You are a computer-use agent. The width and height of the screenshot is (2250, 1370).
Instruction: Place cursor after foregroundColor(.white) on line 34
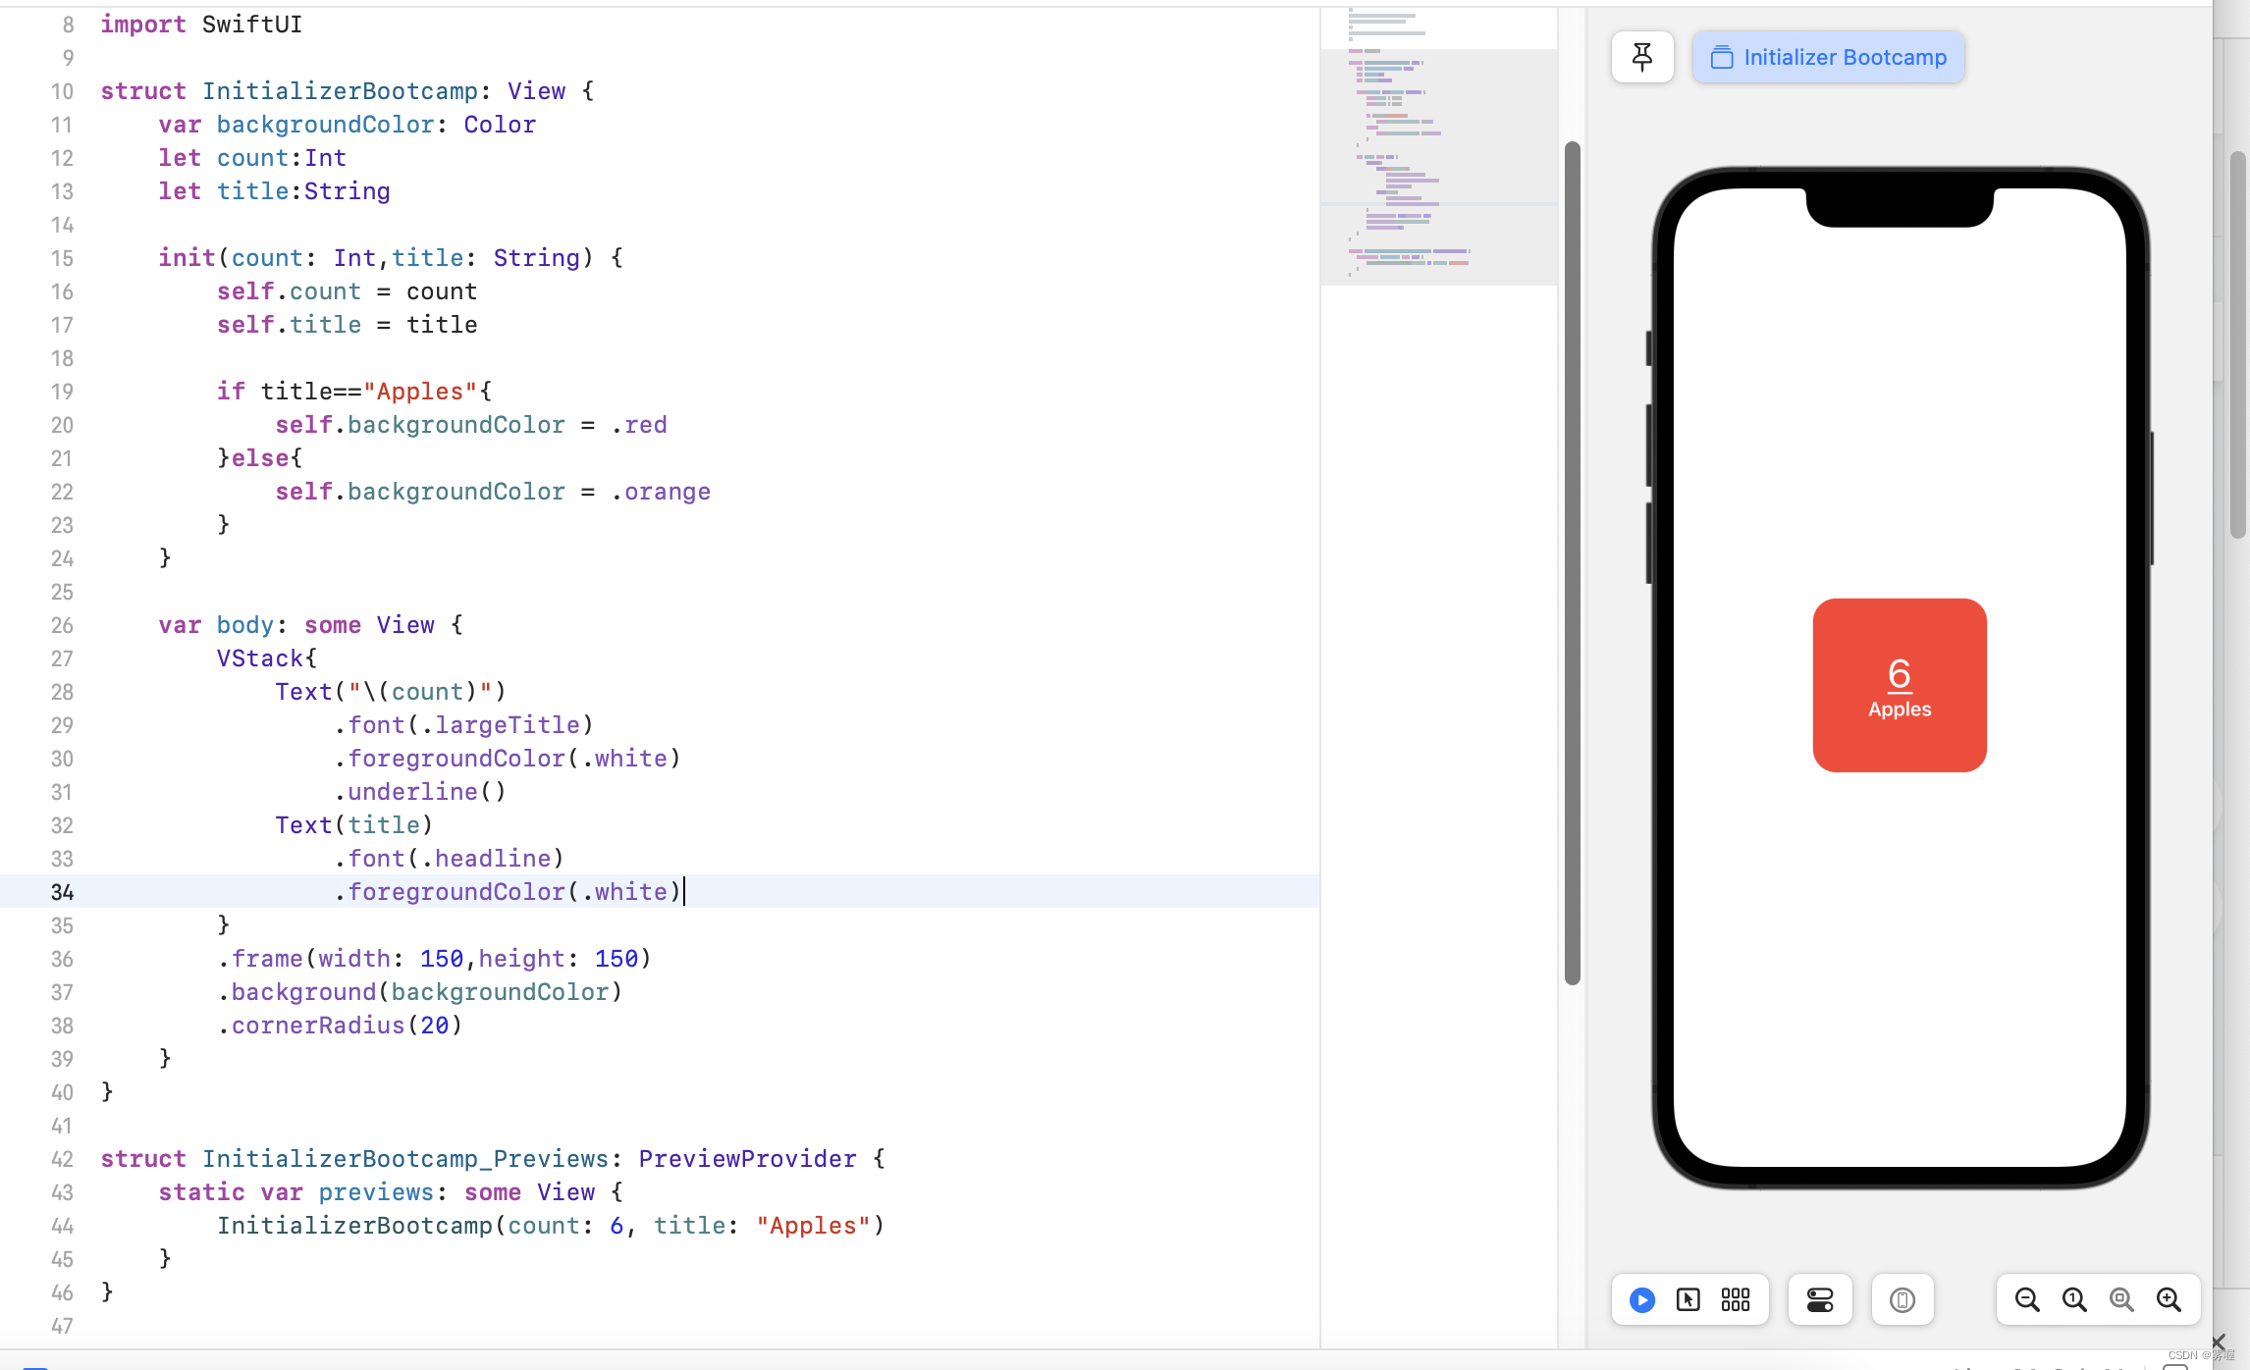tap(684, 892)
